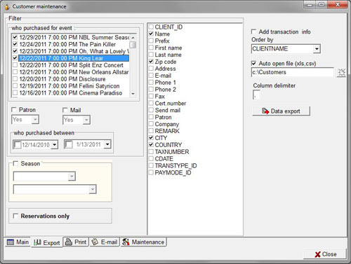Open the first Season dropdown
351x264 pixels.
(72, 176)
